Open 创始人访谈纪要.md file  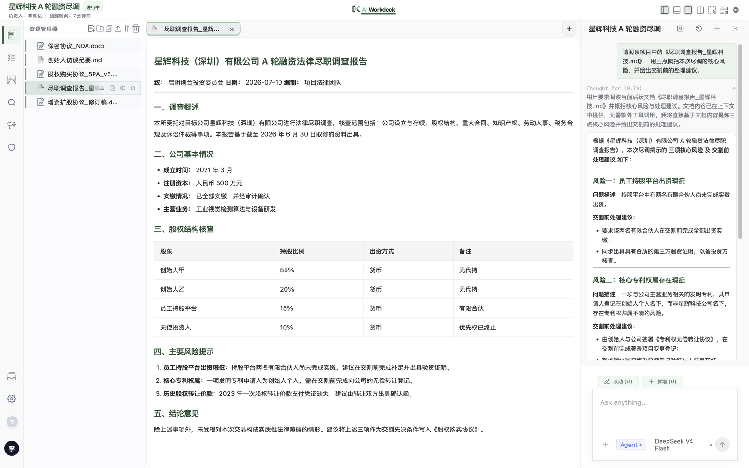(x=83, y=60)
